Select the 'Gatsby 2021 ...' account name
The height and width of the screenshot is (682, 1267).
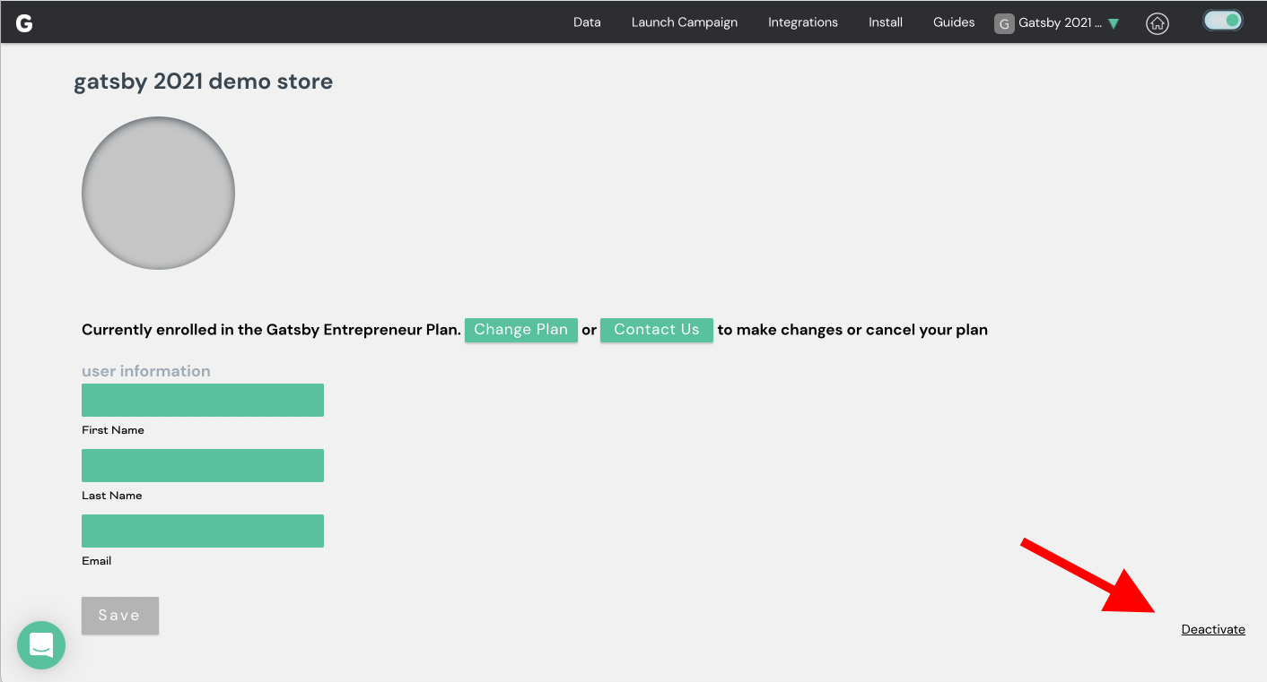tap(1060, 23)
